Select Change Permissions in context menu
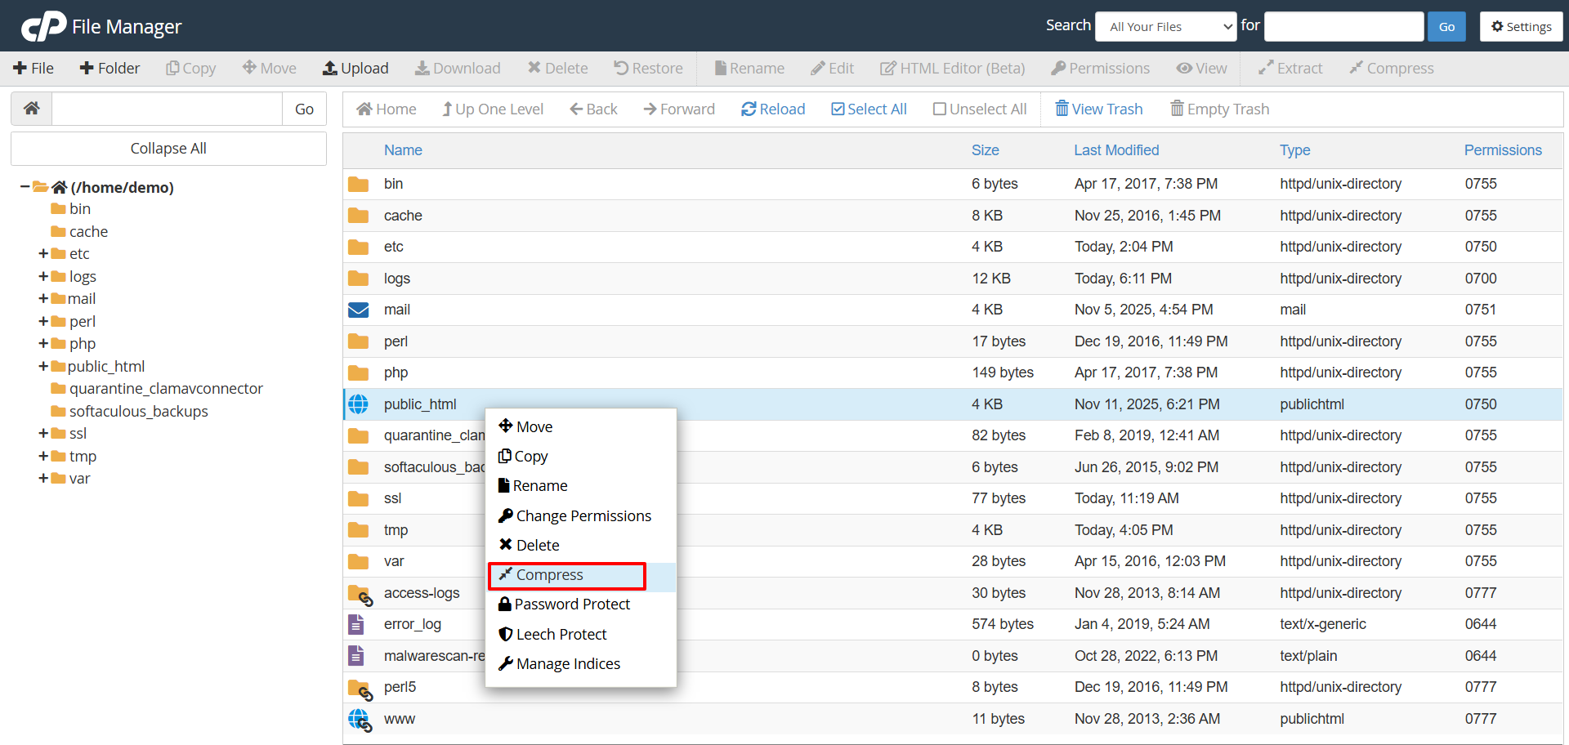This screenshot has height=745, width=1569. click(583, 516)
